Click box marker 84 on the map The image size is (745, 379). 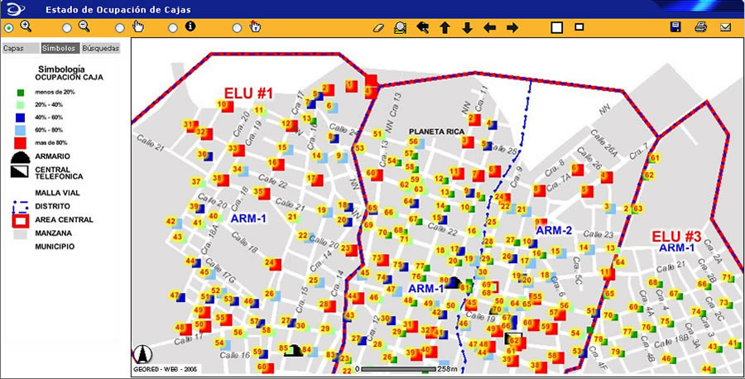[307, 350]
